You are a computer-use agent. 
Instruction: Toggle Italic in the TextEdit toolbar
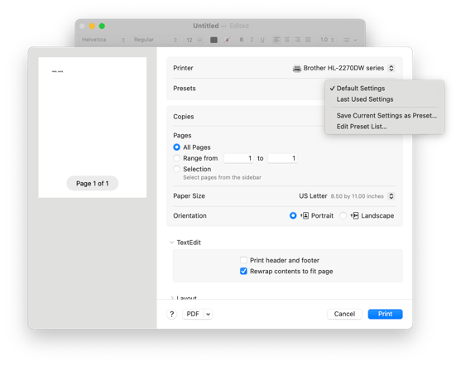tap(252, 40)
